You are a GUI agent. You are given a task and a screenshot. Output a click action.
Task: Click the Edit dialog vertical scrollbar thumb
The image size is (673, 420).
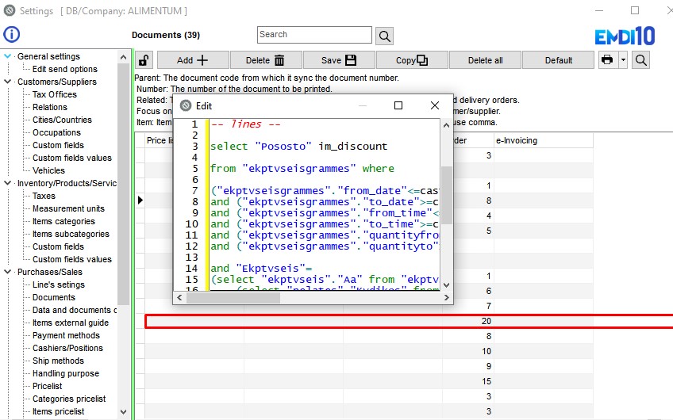click(x=446, y=195)
